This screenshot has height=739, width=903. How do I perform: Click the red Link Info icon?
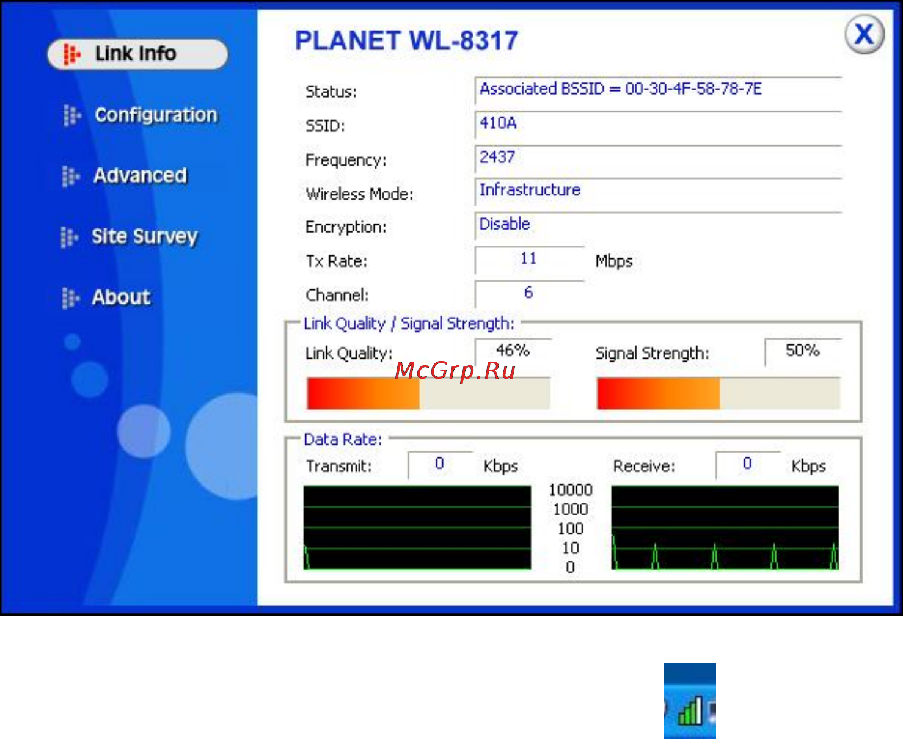pyautogui.click(x=71, y=54)
